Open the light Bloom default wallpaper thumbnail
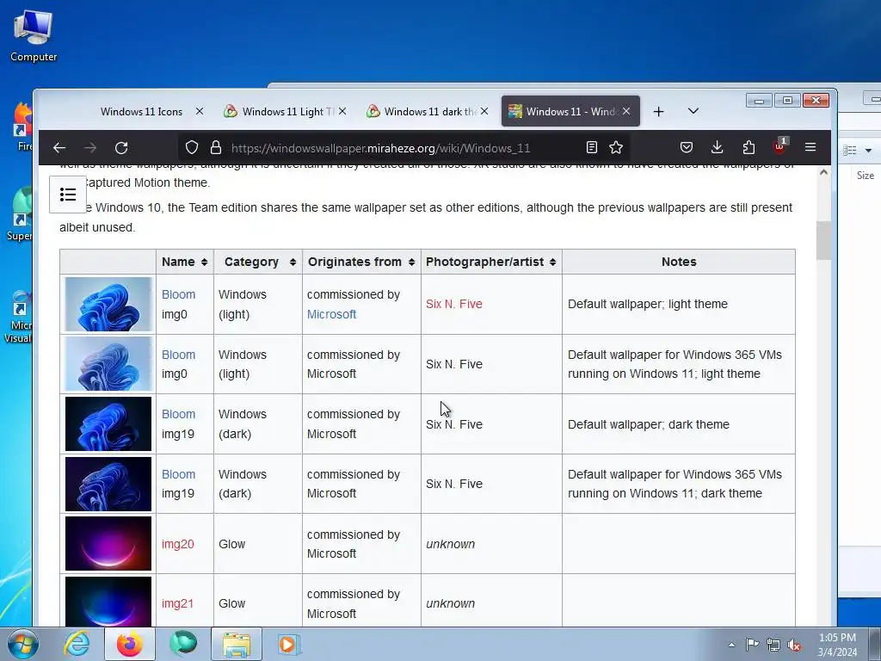The image size is (881, 661). point(108,304)
